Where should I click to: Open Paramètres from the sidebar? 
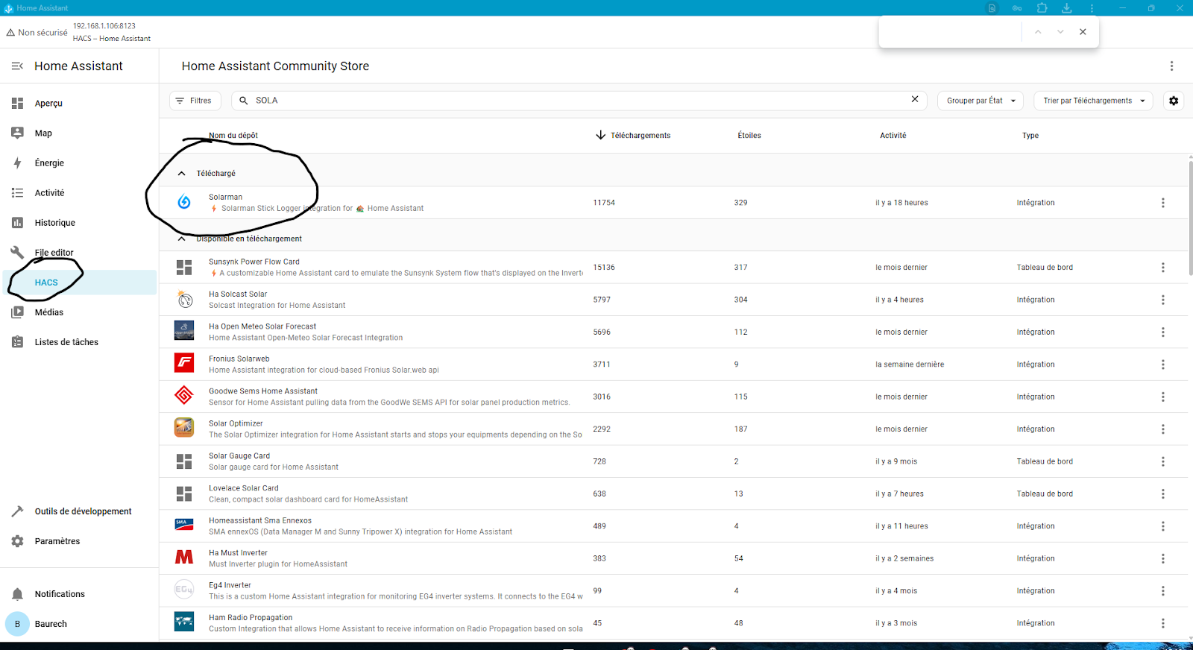[x=57, y=541]
